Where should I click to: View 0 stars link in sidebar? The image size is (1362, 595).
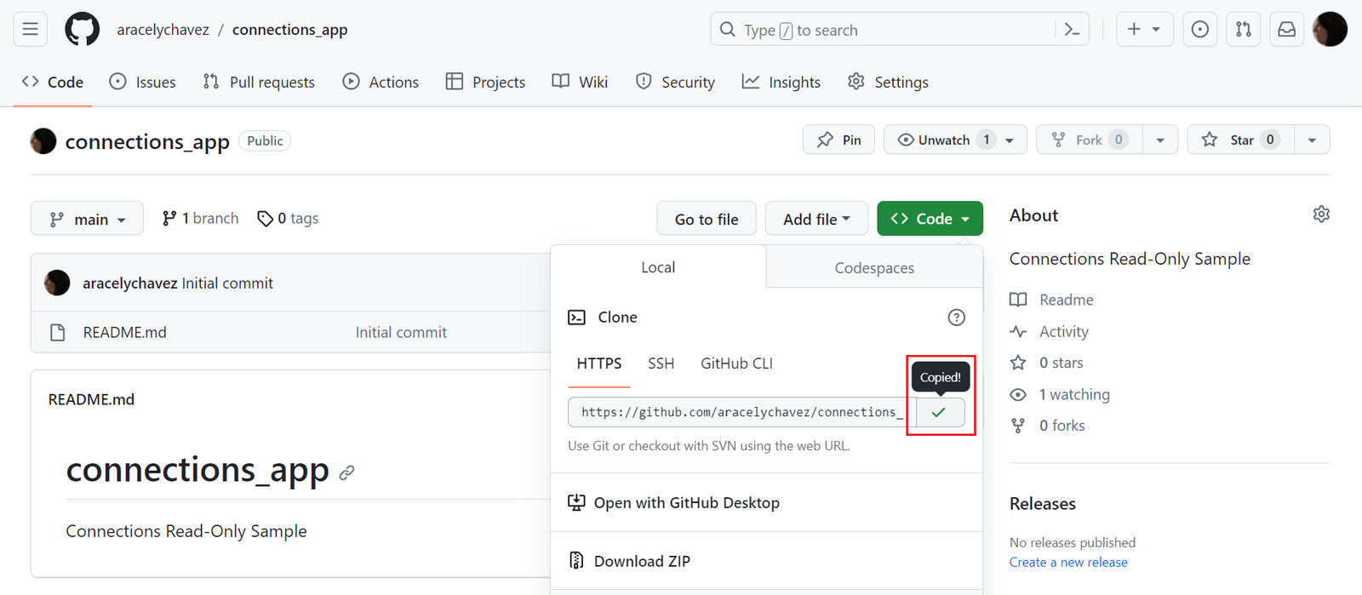click(1046, 363)
